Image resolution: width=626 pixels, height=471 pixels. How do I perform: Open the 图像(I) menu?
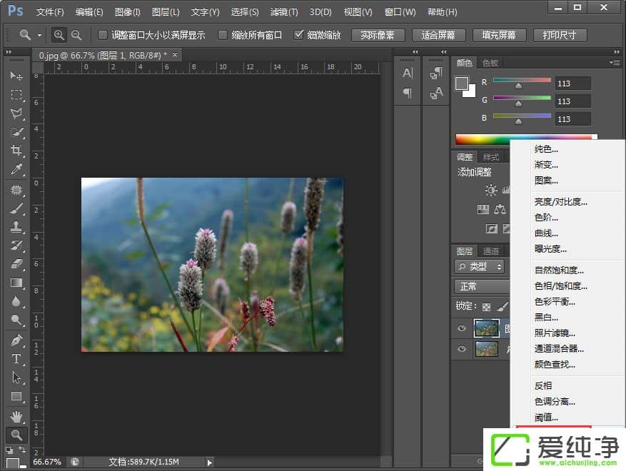point(127,12)
